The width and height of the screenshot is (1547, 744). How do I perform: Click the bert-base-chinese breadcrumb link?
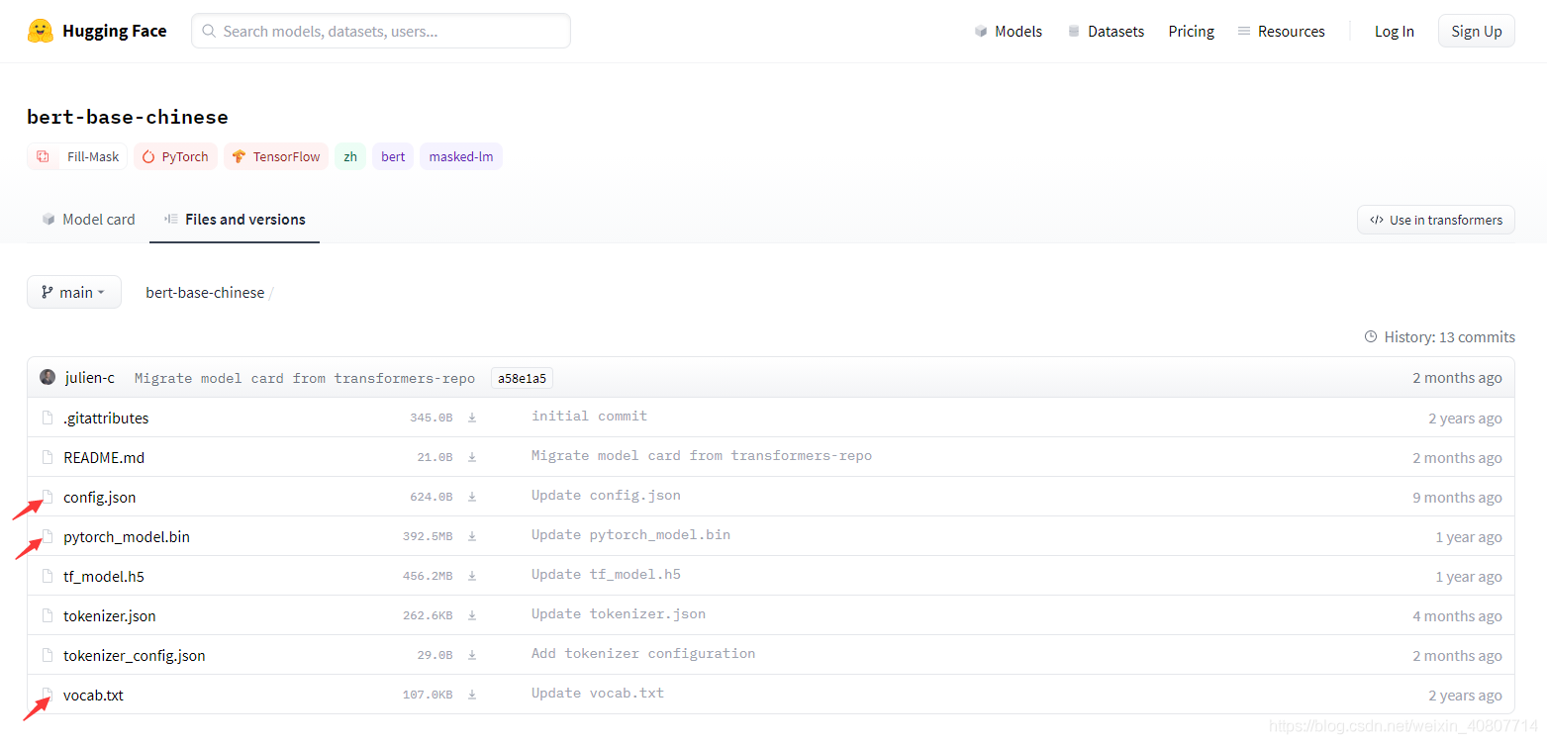point(205,292)
